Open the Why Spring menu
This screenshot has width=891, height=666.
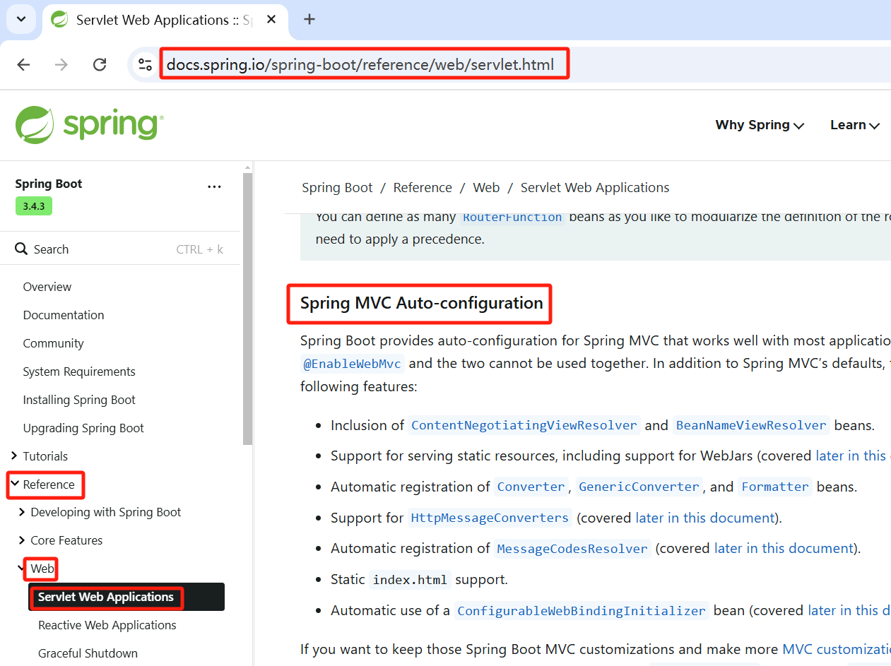[760, 125]
